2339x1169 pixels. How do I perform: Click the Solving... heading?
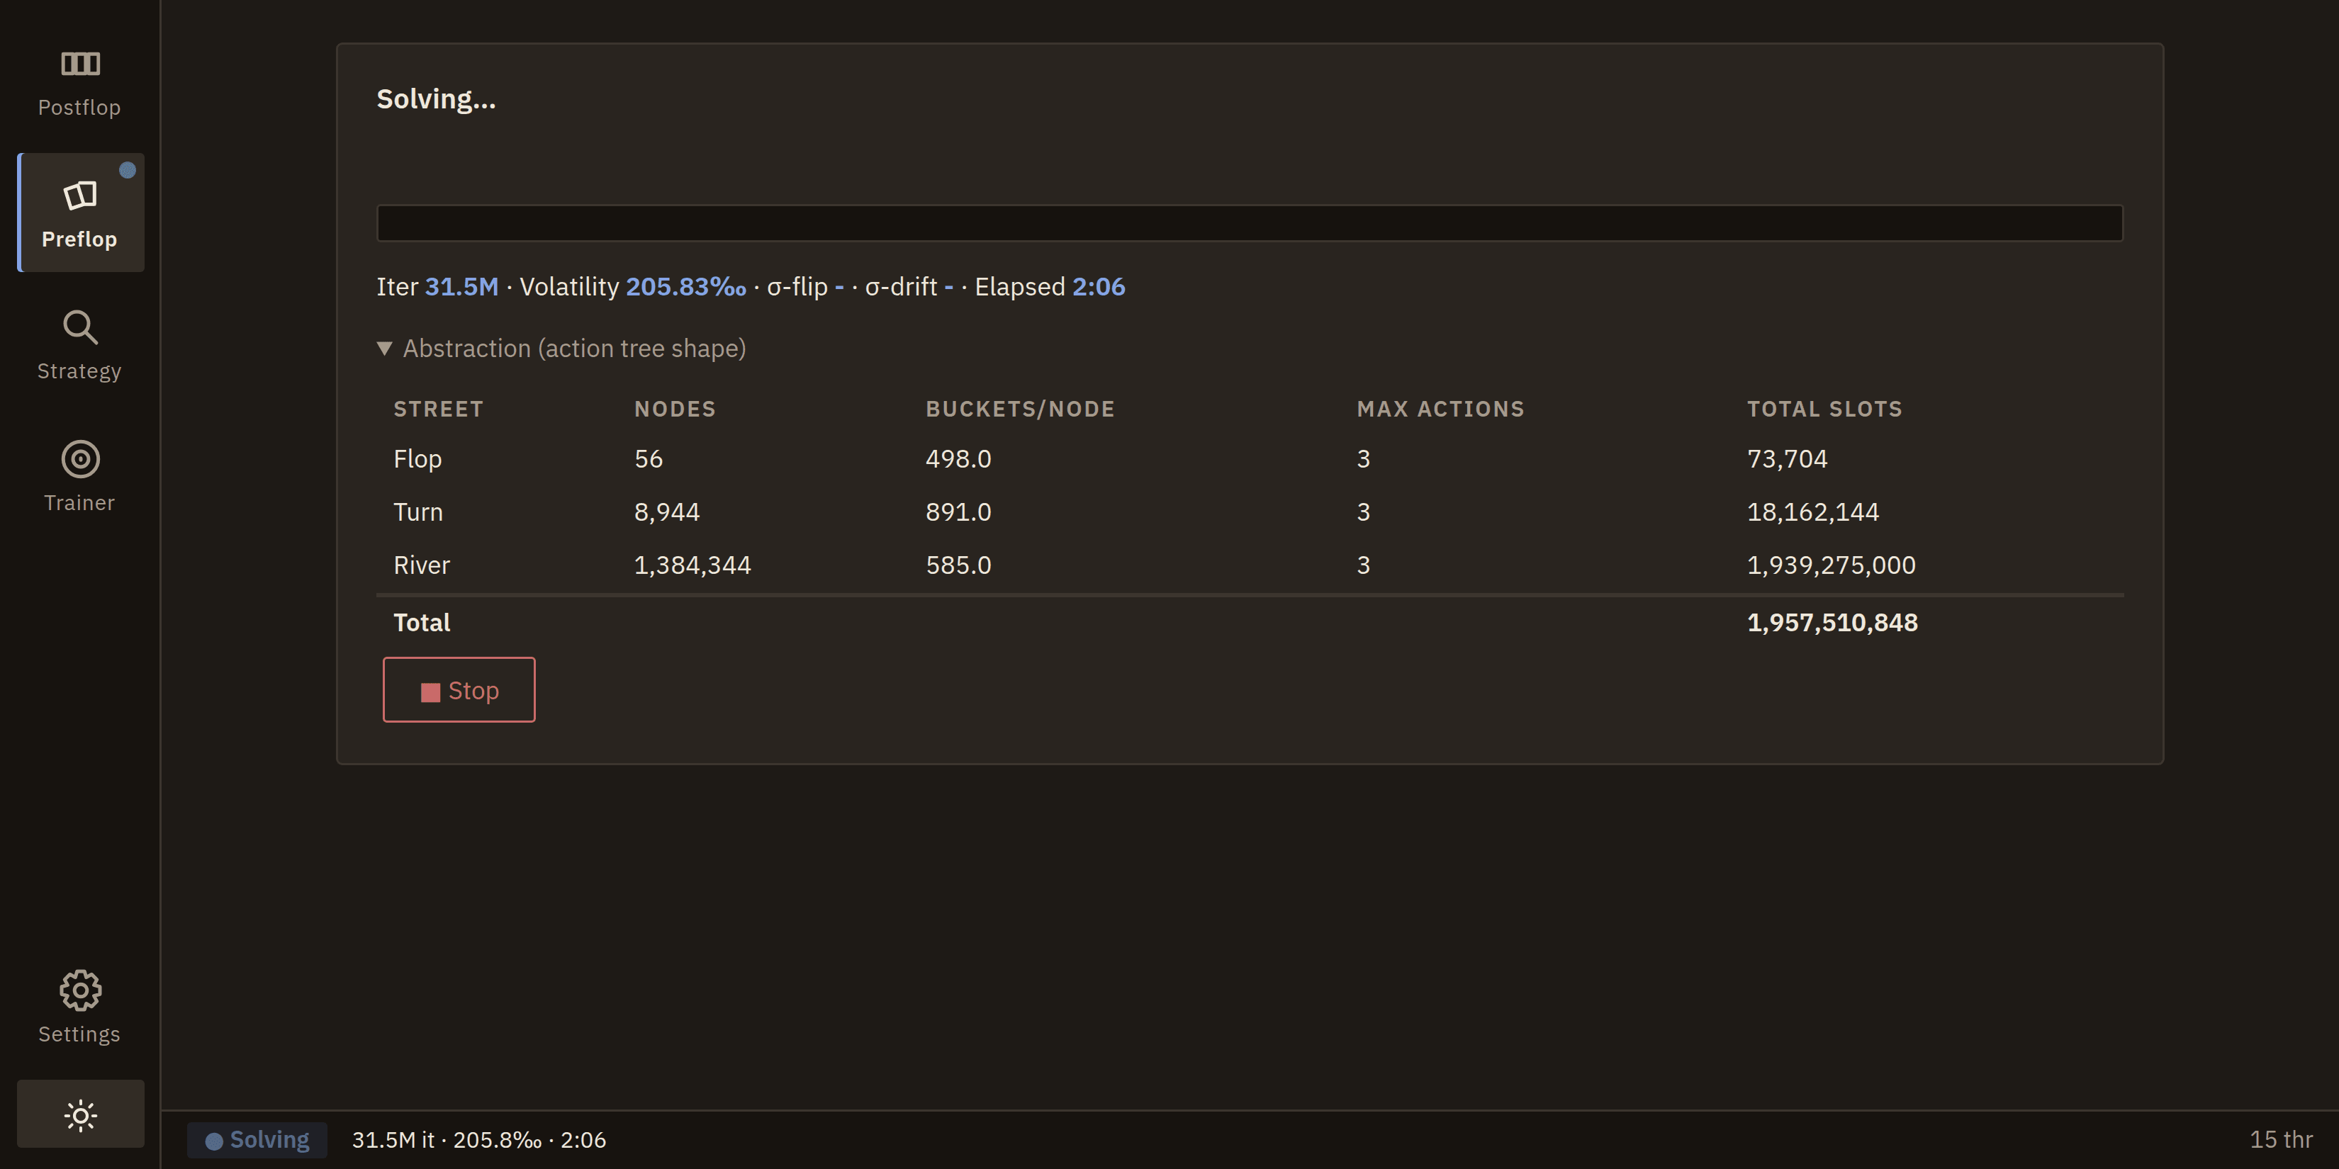(x=436, y=99)
